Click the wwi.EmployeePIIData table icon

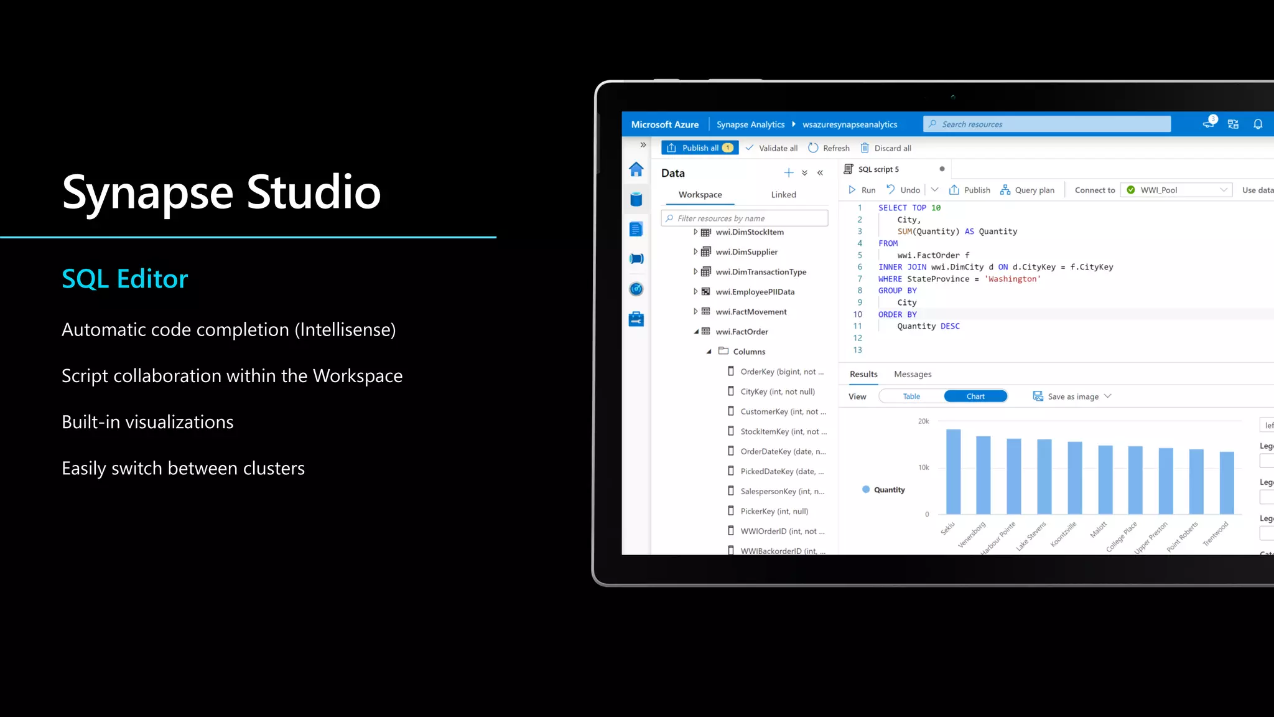706,292
